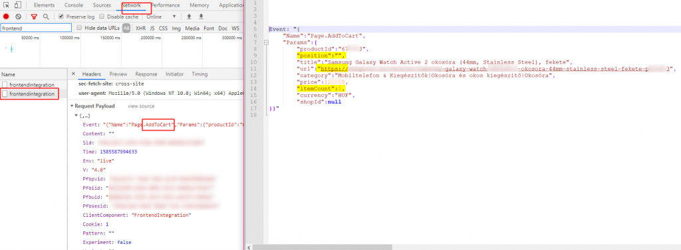Image resolution: width=681 pixels, height=250 pixels.
Task: Toggle the red filter funnel icon
Action: point(34,17)
